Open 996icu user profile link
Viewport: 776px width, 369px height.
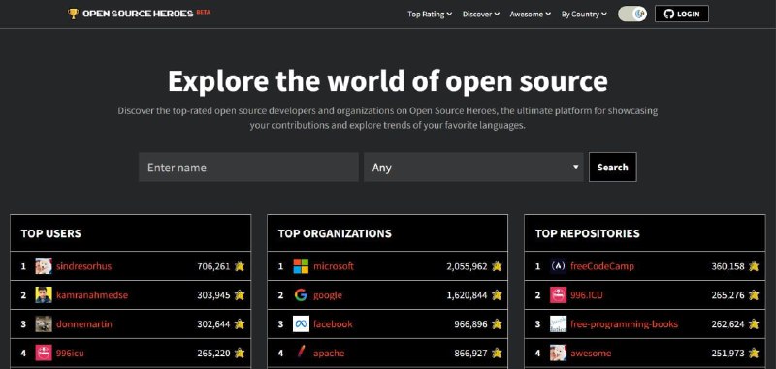(x=70, y=354)
